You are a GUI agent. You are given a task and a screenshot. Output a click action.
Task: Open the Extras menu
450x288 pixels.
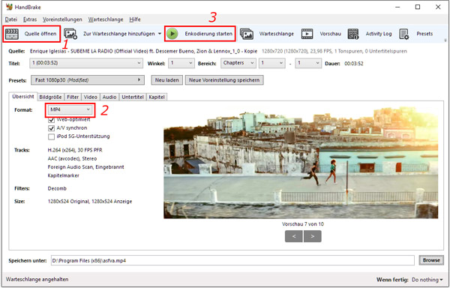tap(30, 19)
